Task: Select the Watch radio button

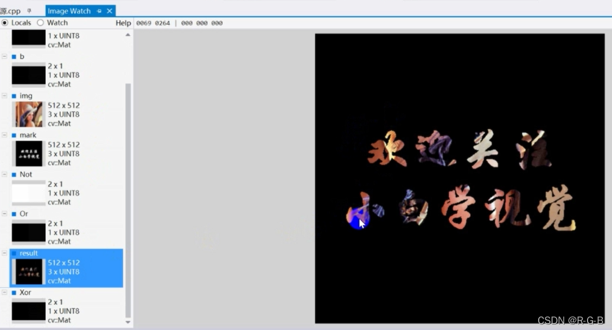Action: tap(40, 23)
